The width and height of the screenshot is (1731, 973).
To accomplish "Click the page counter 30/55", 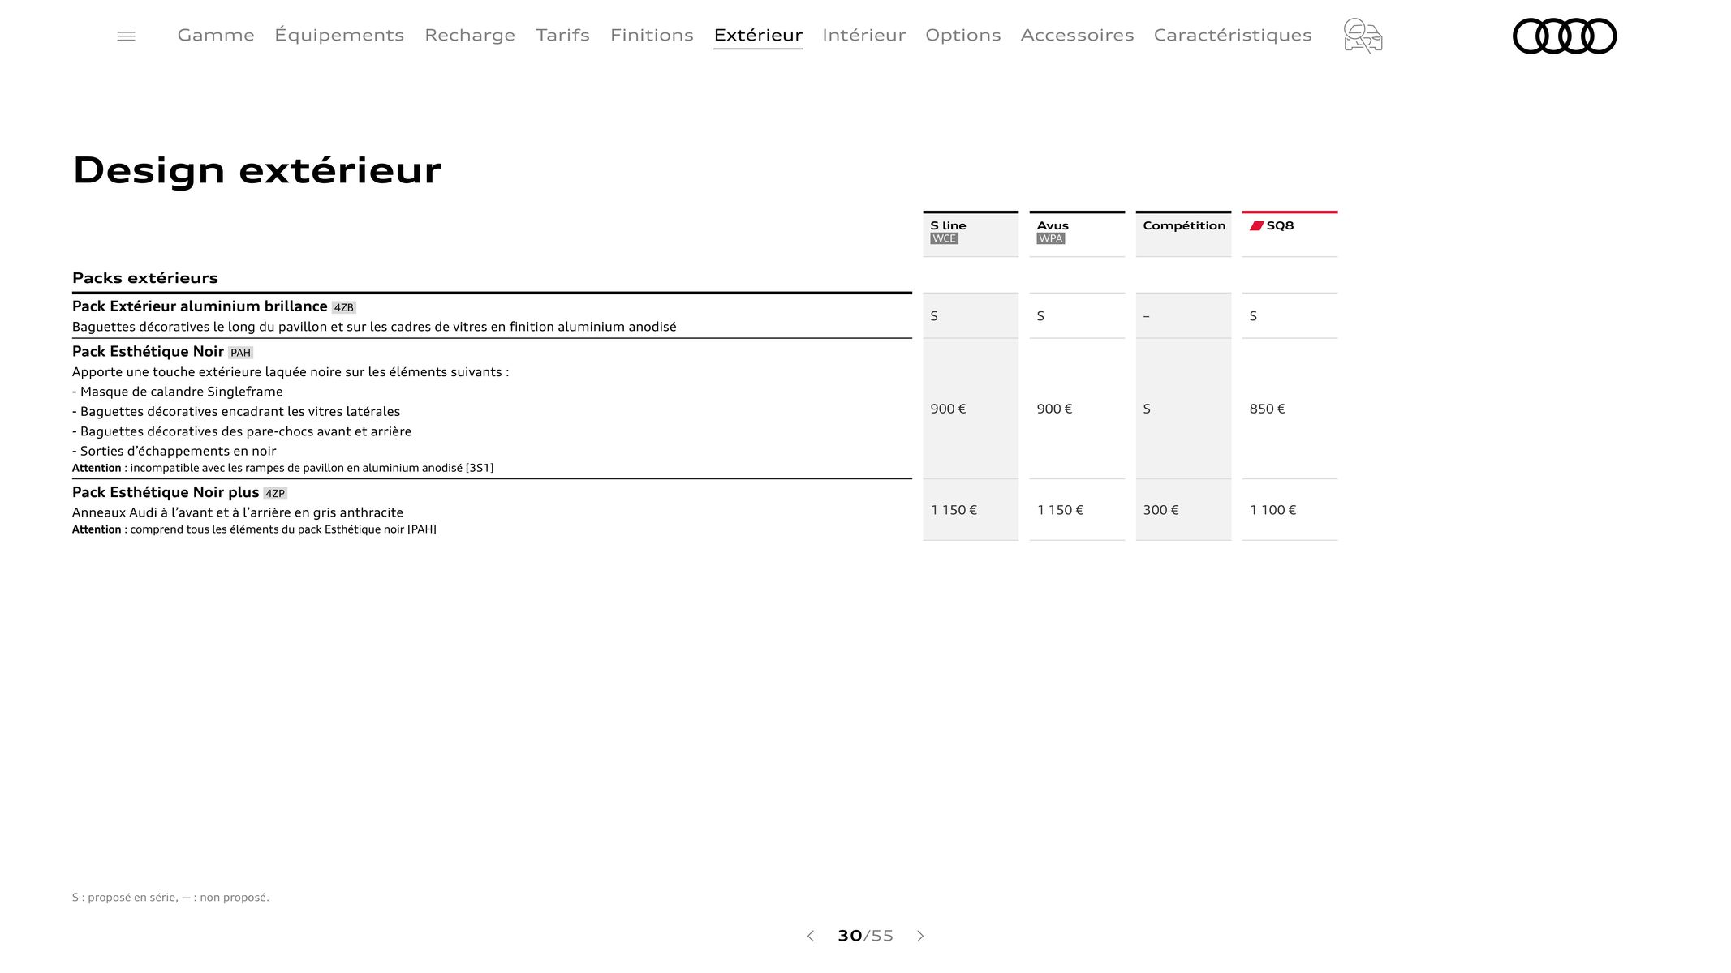I will coord(865,936).
